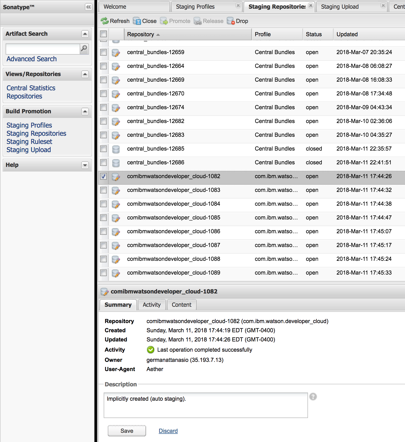Click the Close staging repository icon
The width and height of the screenshot is (405, 442).
click(137, 21)
